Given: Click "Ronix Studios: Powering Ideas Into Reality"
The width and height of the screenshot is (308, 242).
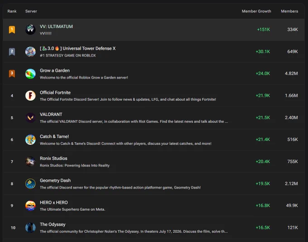Looking at the screenshot, I should pos(75,166).
